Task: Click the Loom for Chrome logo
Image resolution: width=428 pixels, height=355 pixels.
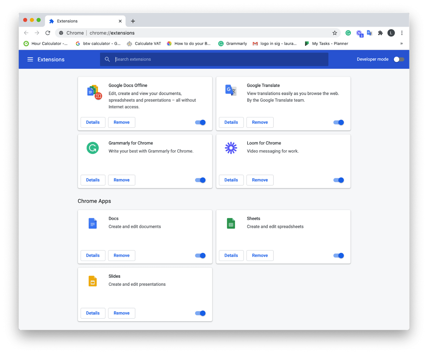Action: coord(231,148)
